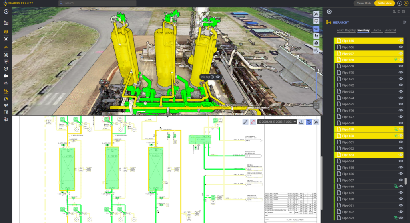Select the paint brush tool in 3D viewer

tap(316, 21)
